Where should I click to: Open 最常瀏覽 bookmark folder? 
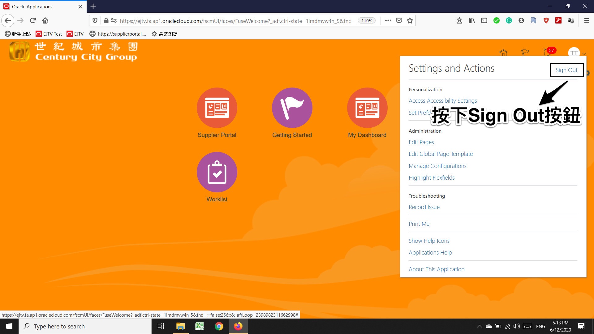tap(164, 34)
